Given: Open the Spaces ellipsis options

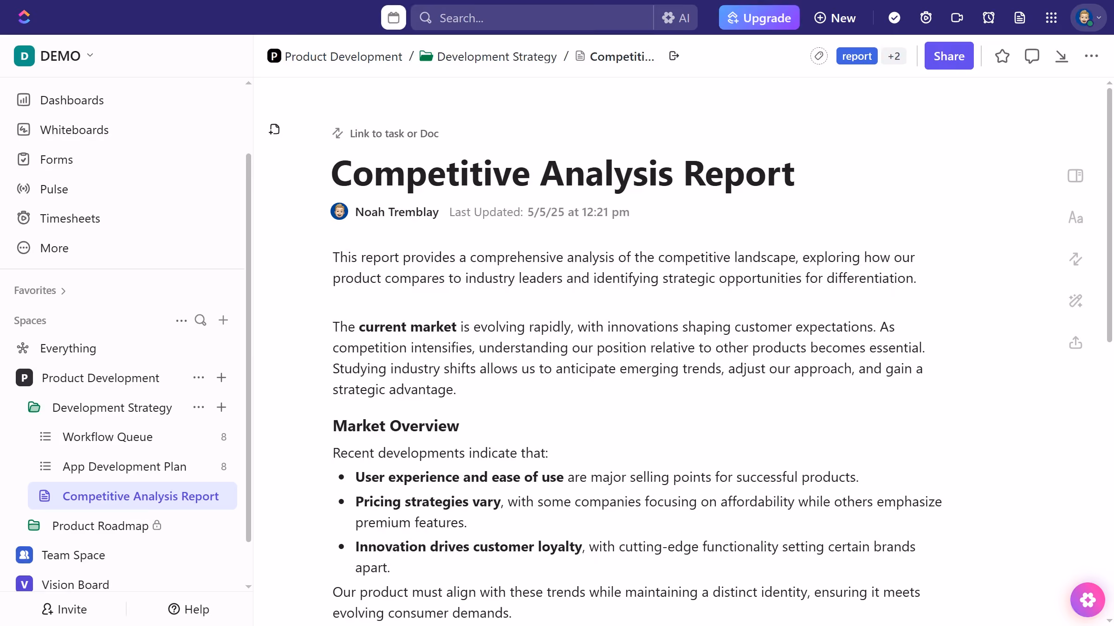Looking at the screenshot, I should click(x=181, y=320).
